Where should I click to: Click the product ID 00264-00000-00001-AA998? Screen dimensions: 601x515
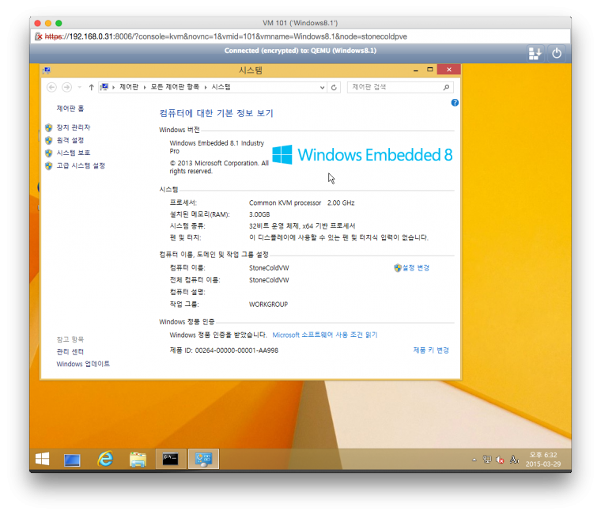tap(236, 350)
